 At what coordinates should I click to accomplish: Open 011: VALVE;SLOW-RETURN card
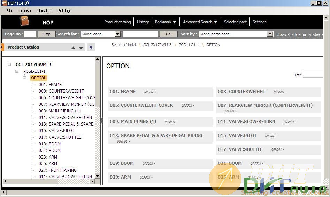[x=268, y=122]
